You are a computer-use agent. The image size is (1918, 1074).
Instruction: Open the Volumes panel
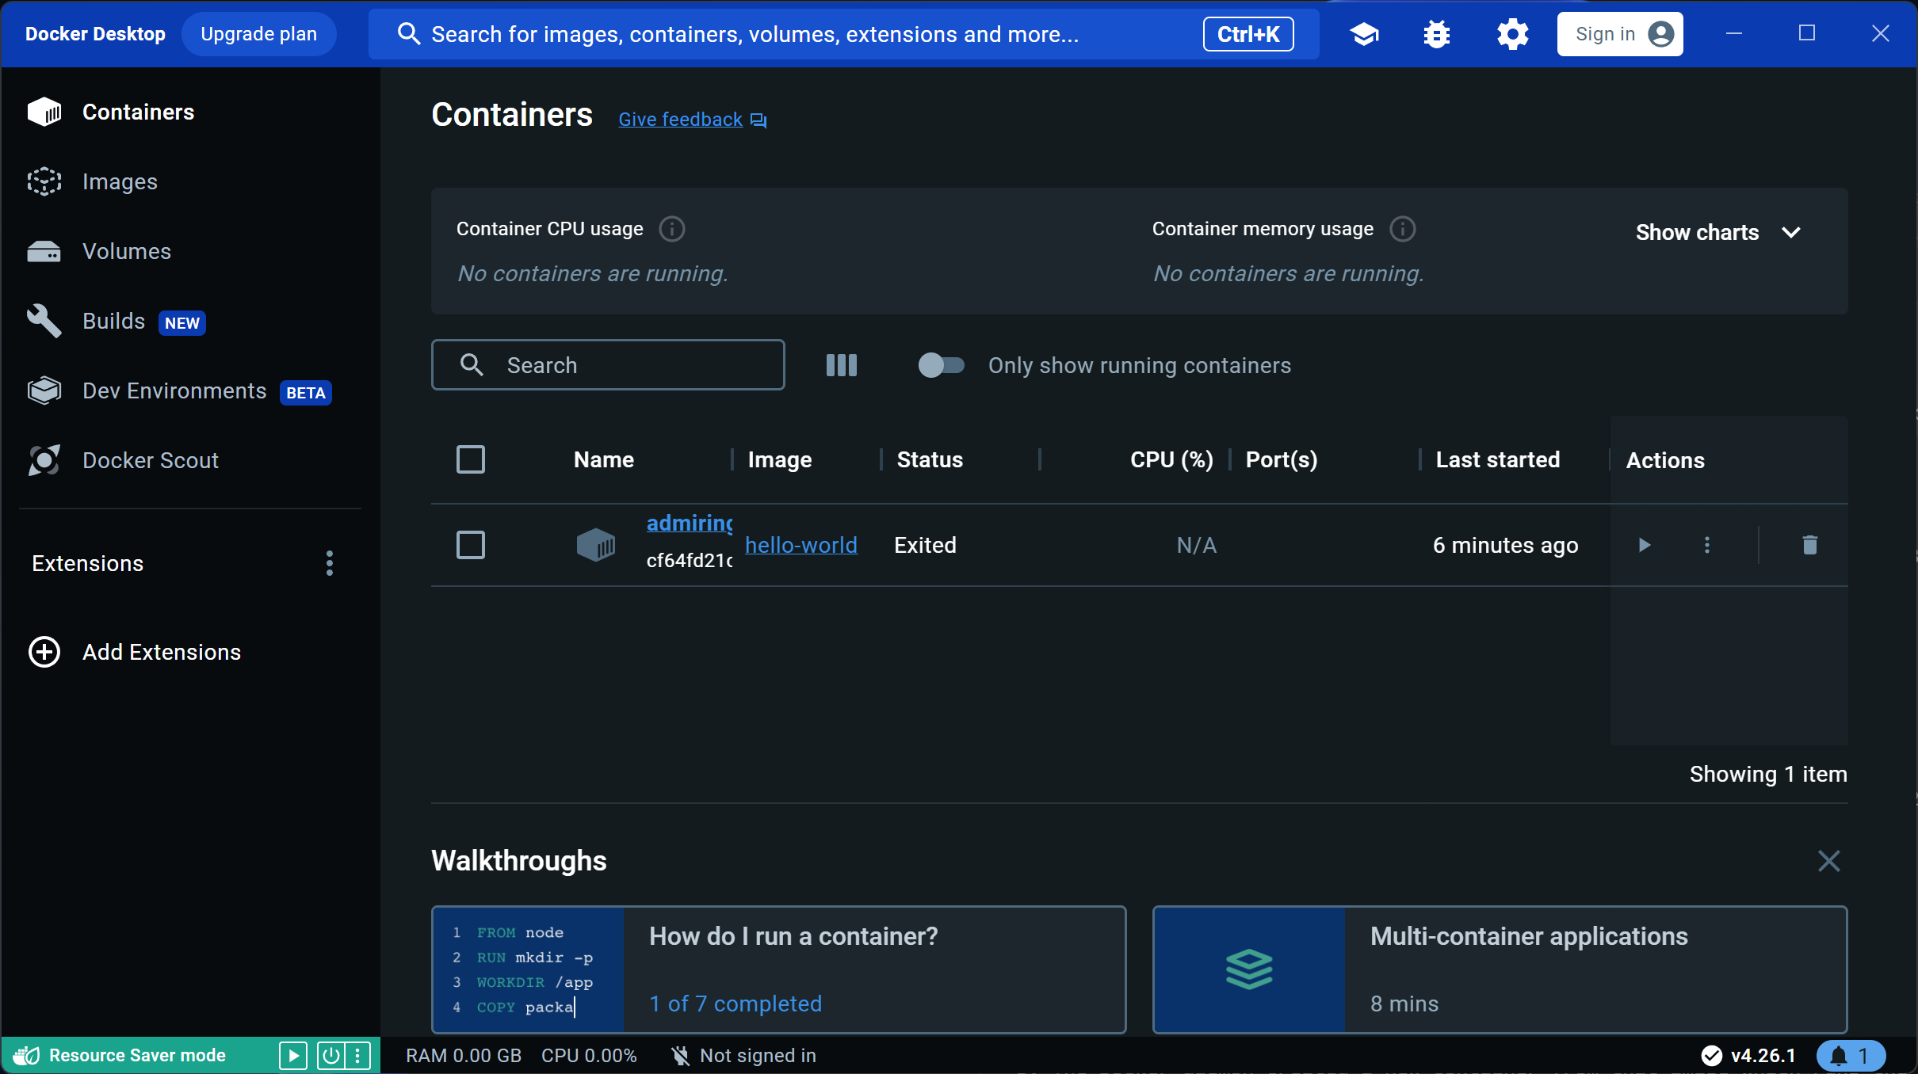125,251
